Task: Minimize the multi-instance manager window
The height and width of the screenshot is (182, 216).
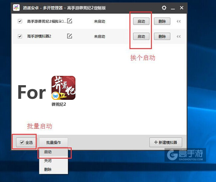Action: tap(173, 8)
